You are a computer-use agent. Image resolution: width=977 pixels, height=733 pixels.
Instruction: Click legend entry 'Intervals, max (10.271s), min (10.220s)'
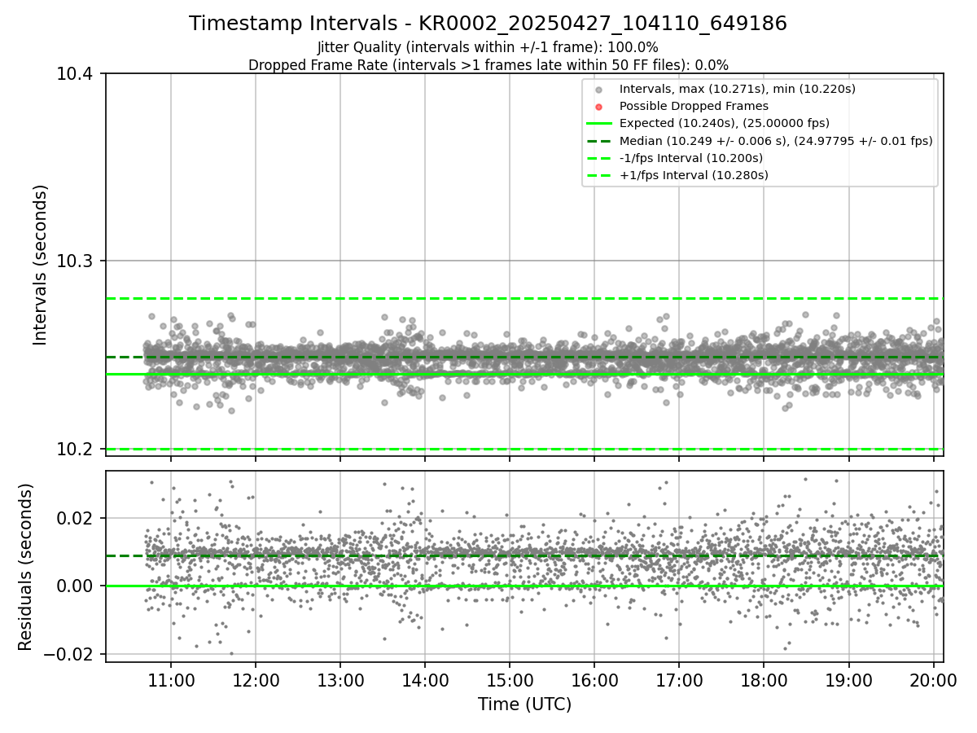coord(738,89)
